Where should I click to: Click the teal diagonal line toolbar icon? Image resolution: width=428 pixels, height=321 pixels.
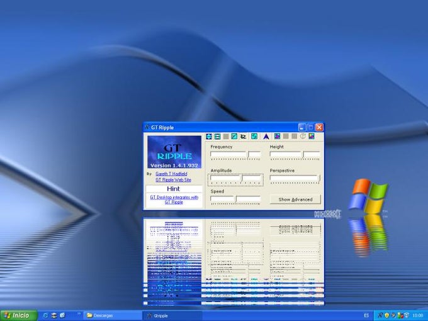(x=234, y=136)
